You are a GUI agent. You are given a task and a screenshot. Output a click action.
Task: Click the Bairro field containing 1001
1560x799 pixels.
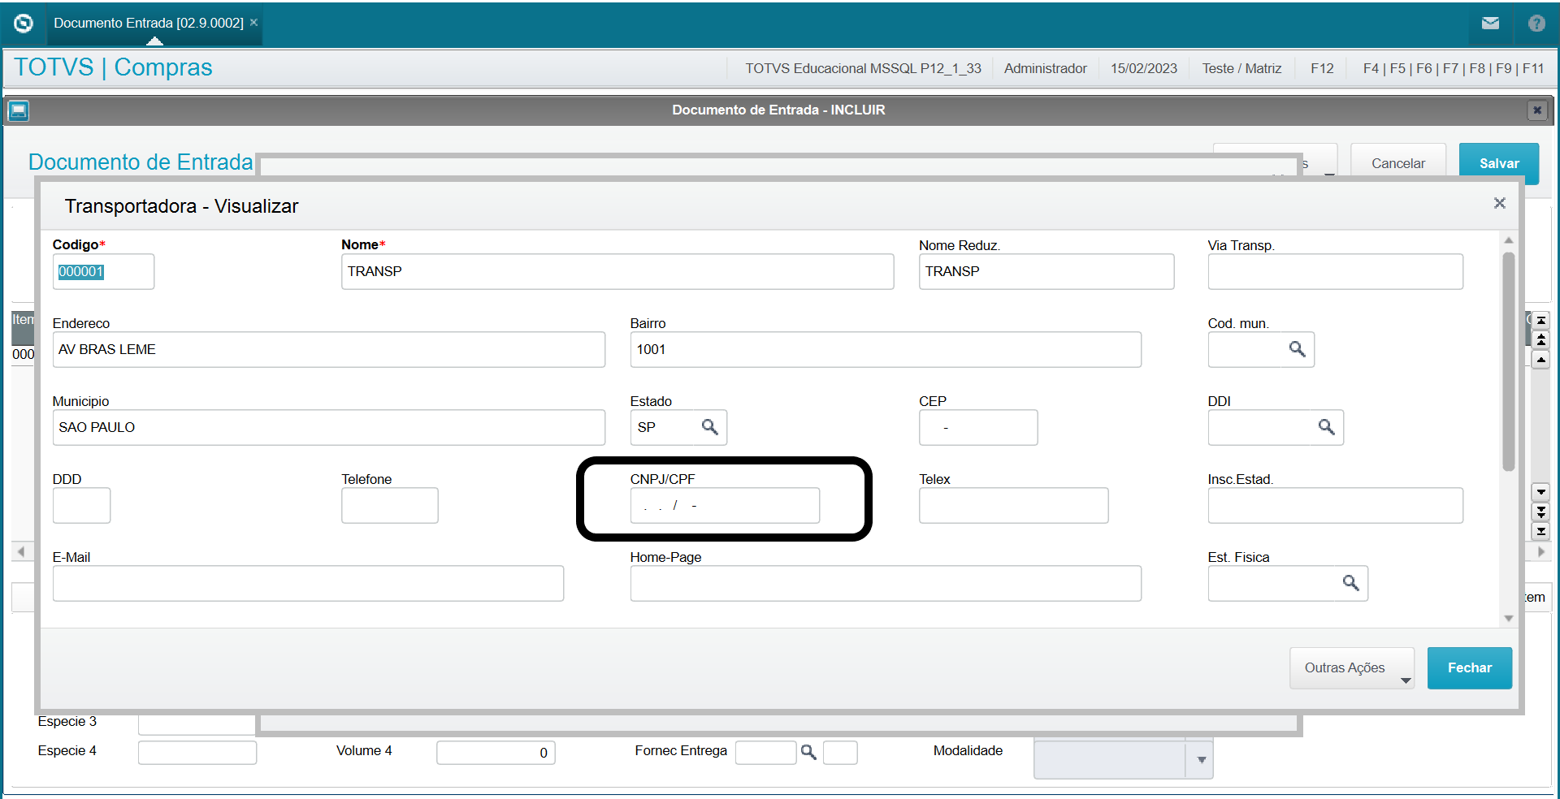point(886,349)
